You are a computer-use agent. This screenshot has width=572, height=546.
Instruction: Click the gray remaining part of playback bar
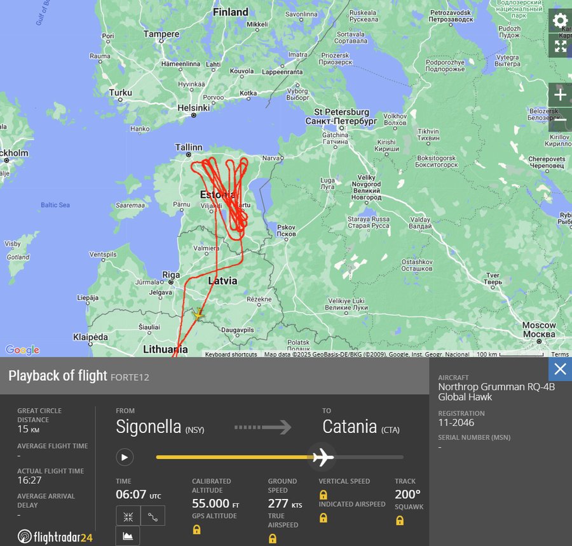pyautogui.click(x=369, y=457)
